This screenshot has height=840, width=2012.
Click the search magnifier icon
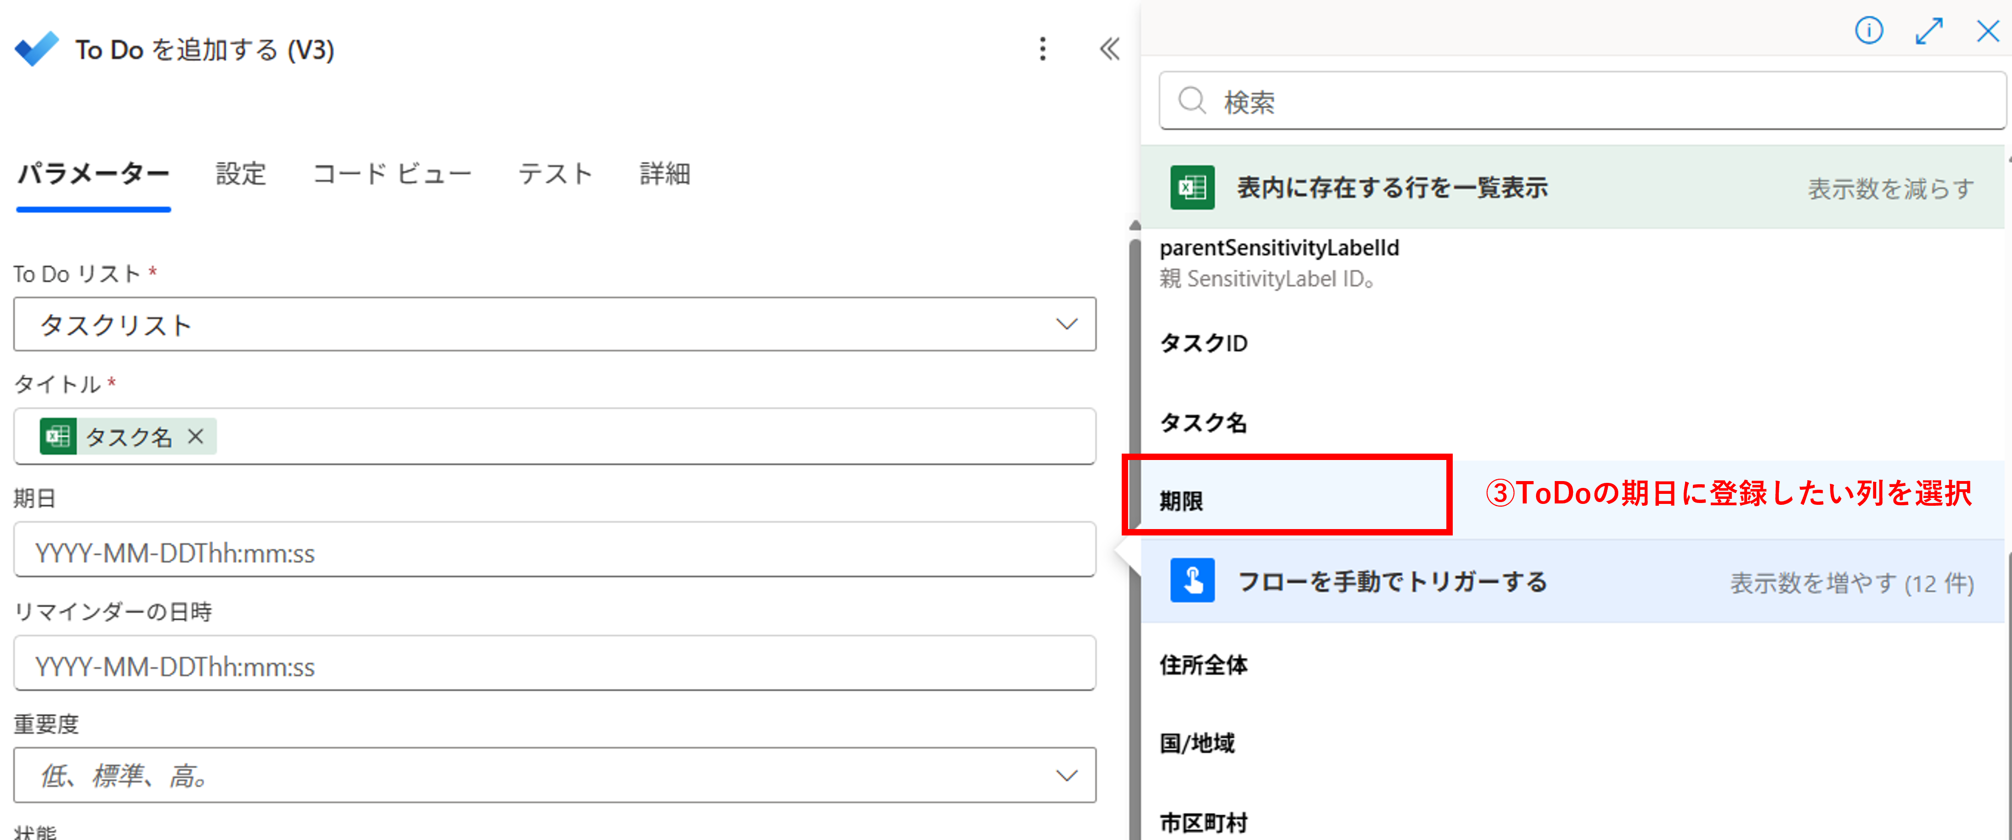click(1192, 101)
